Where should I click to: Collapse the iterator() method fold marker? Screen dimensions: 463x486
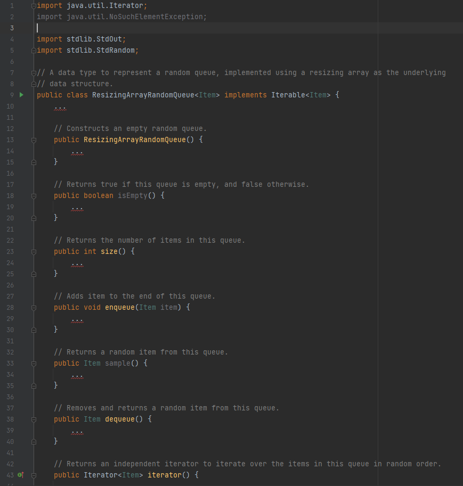(34, 475)
